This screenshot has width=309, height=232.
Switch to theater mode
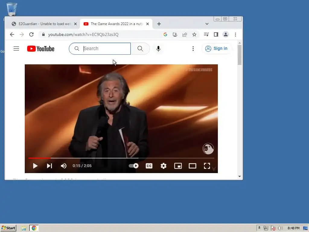tap(192, 166)
